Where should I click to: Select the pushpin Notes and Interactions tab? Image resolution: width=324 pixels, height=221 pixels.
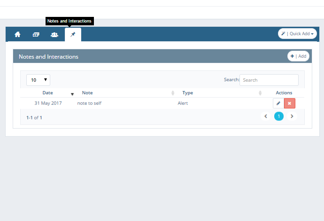(73, 35)
